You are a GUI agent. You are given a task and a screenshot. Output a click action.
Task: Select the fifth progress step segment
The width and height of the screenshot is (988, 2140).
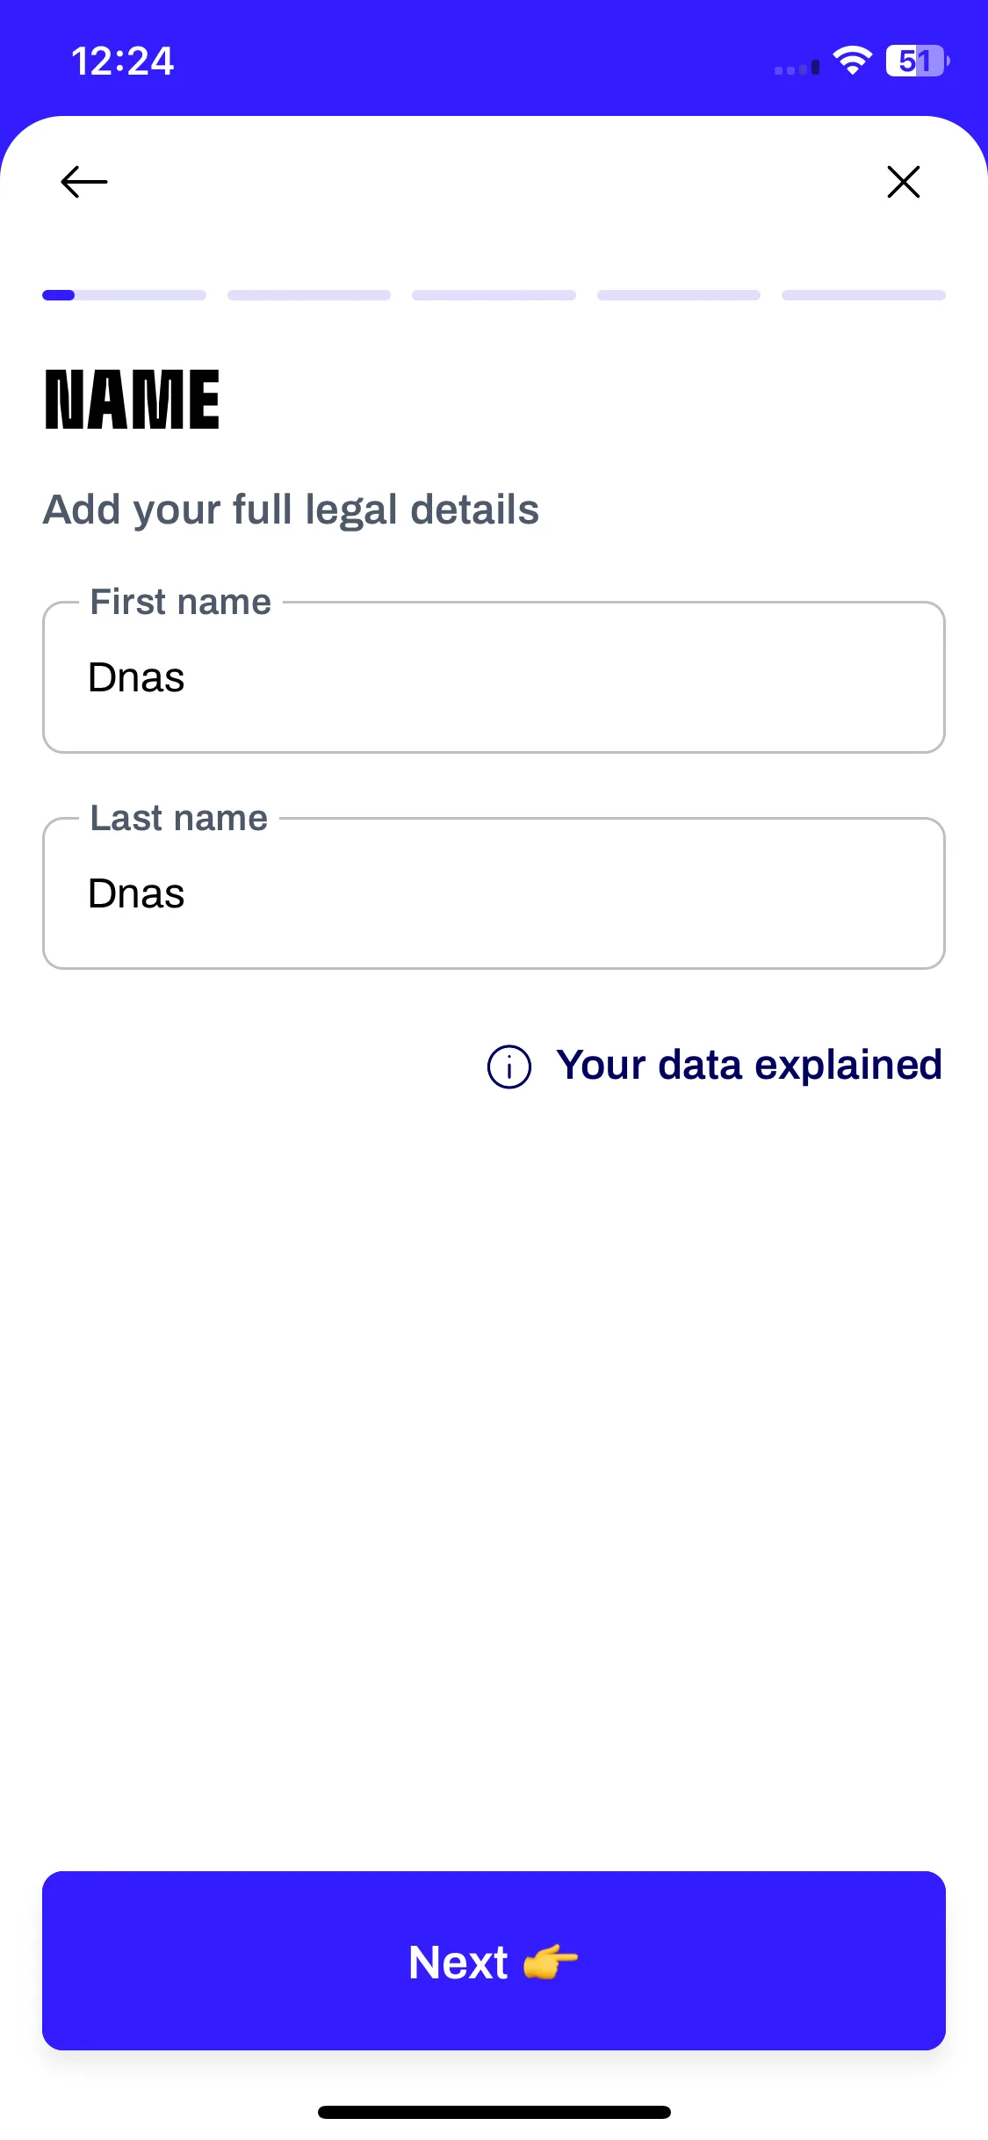tap(863, 295)
